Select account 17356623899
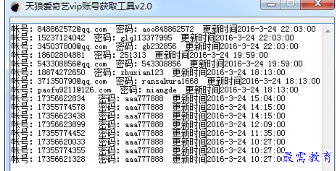336x171 pixels. 61,124
